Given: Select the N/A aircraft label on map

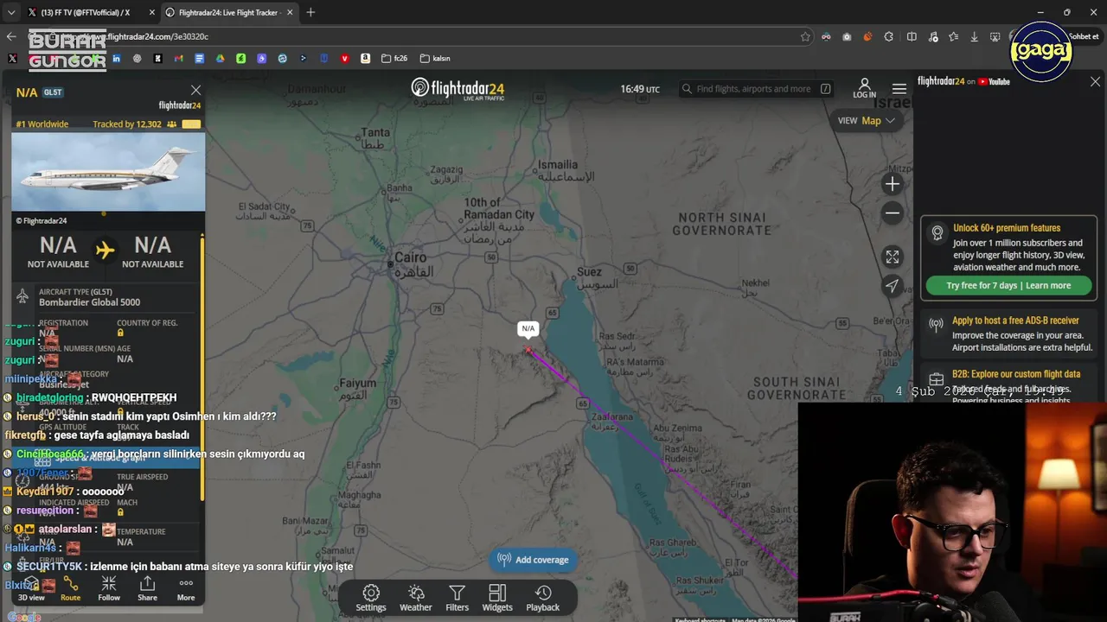Looking at the screenshot, I should [528, 328].
